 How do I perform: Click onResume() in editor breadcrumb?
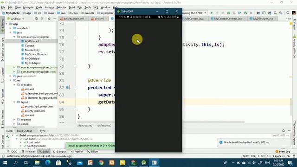[104, 126]
